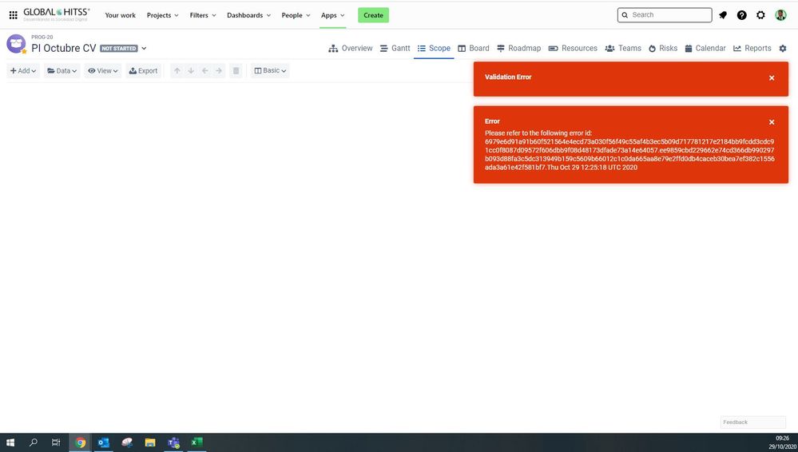This screenshot has width=798, height=452.
Task: Open the Data dropdown
Action: 62,71
